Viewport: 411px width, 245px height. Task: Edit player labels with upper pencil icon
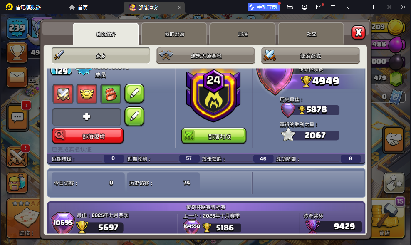click(134, 94)
